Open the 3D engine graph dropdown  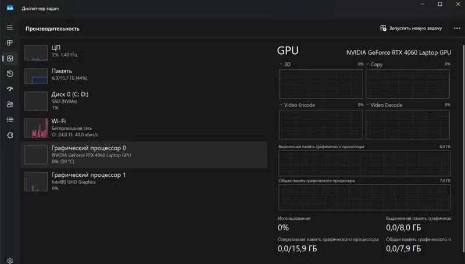281,64
